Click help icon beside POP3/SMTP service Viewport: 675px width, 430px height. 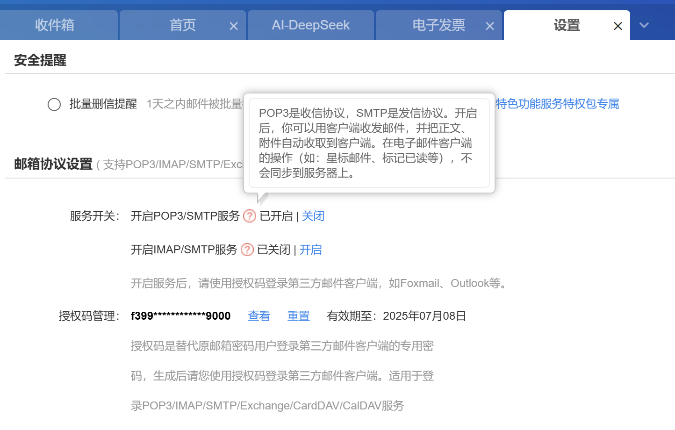(x=250, y=216)
